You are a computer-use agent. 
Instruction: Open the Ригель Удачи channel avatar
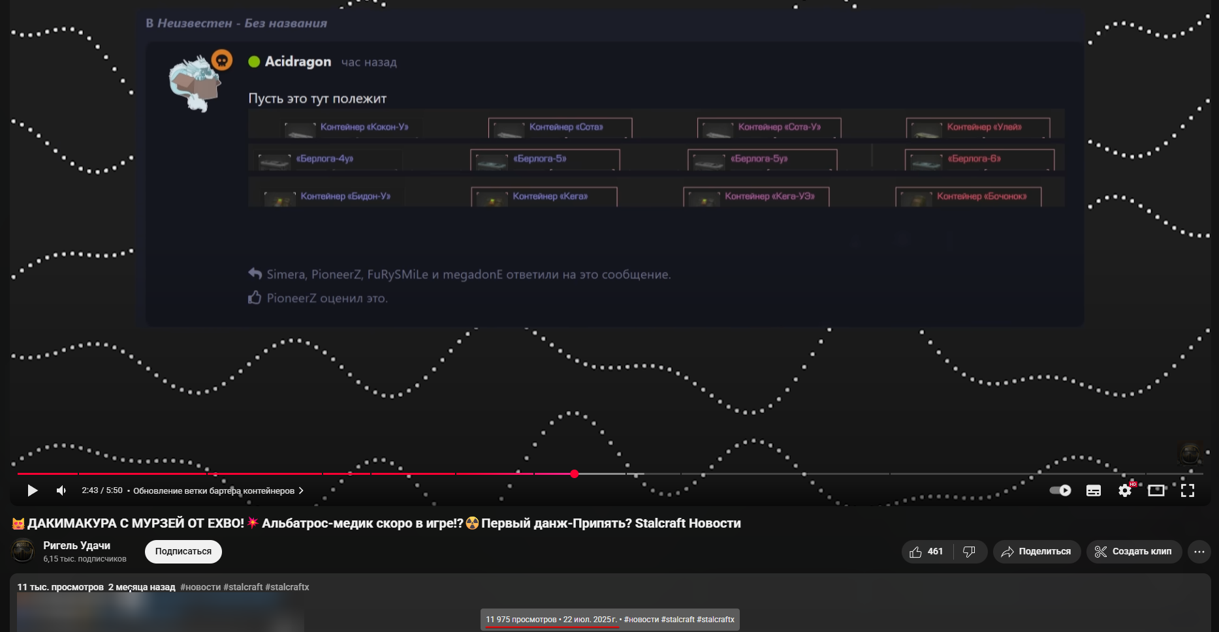point(23,551)
